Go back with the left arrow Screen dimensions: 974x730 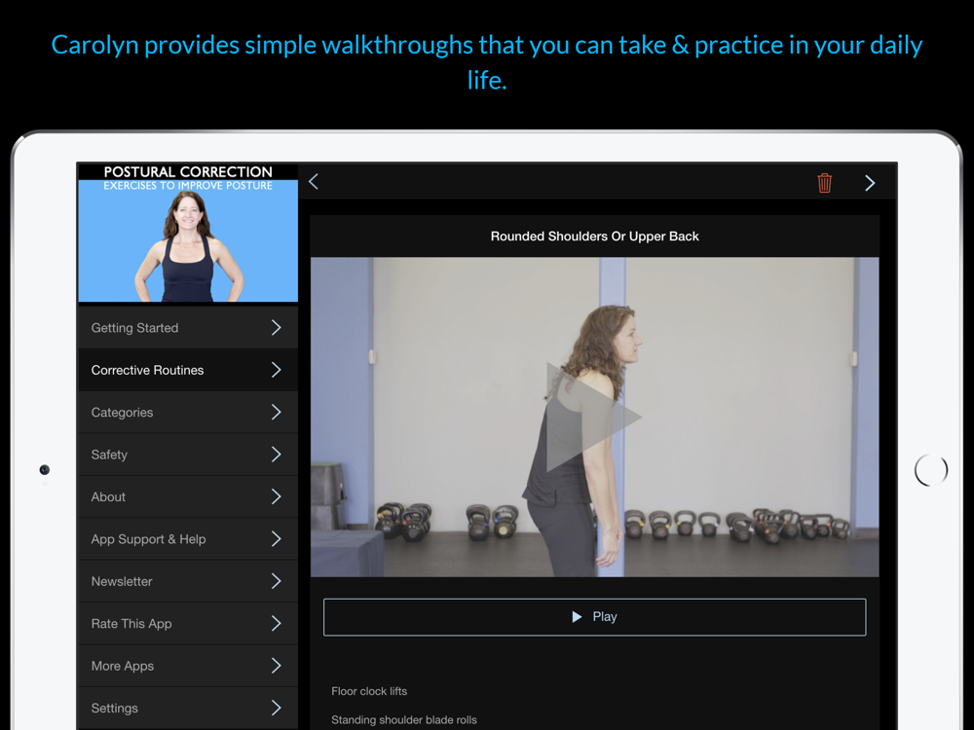[x=314, y=182]
